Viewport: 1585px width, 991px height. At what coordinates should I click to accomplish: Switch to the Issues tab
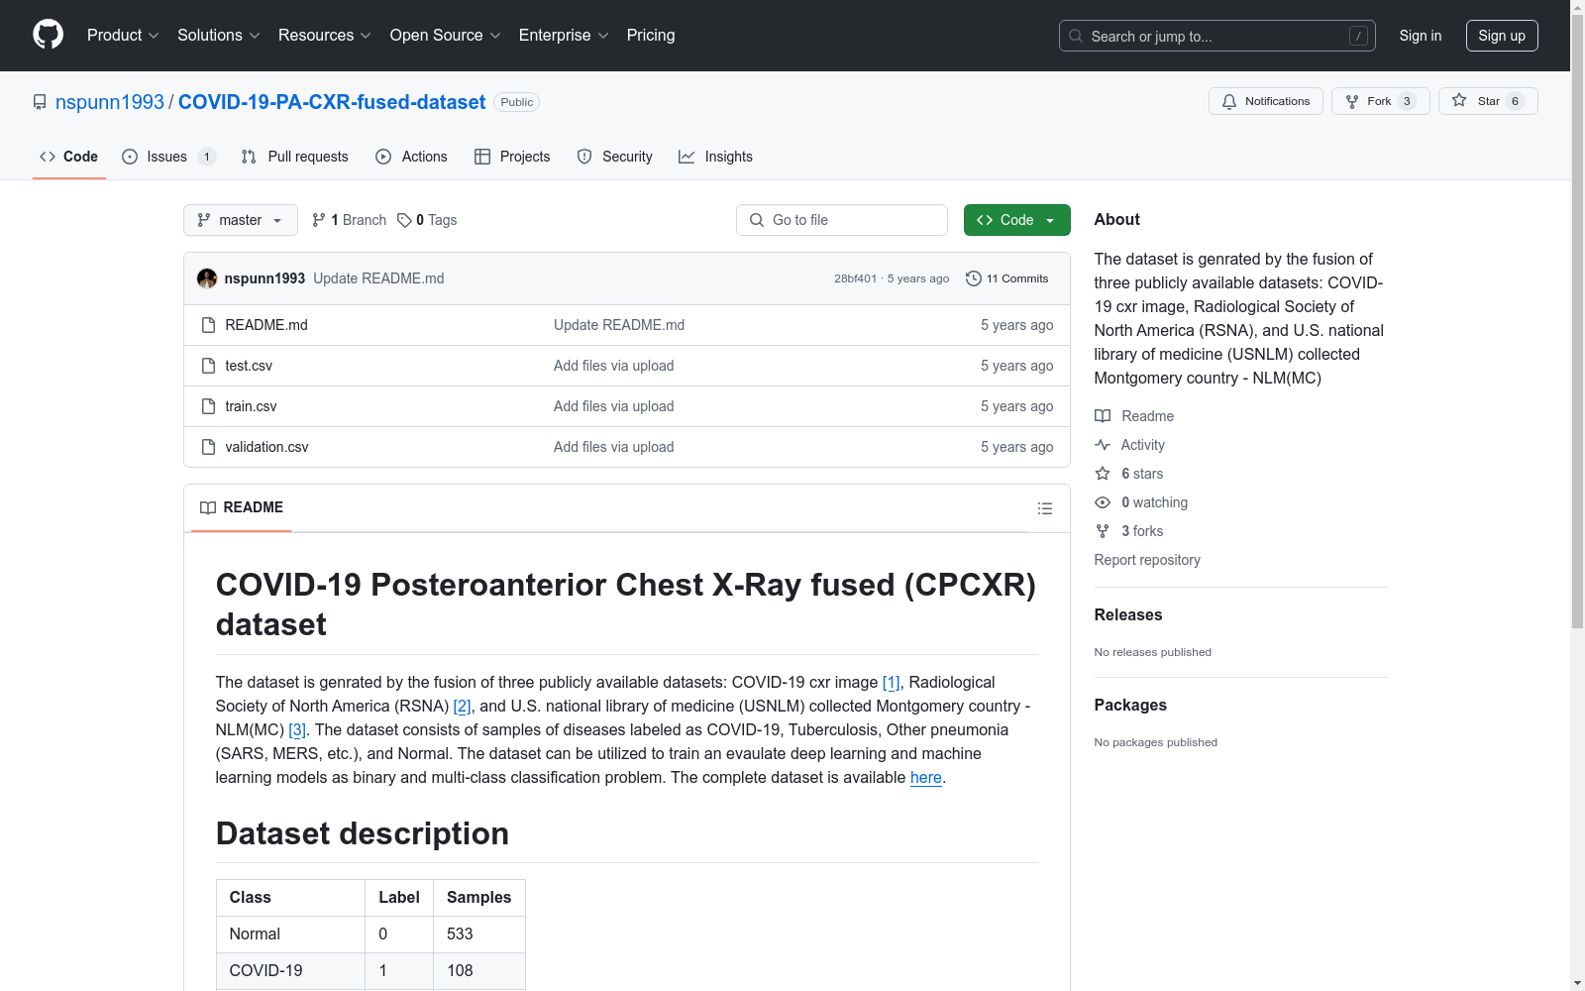tap(168, 157)
